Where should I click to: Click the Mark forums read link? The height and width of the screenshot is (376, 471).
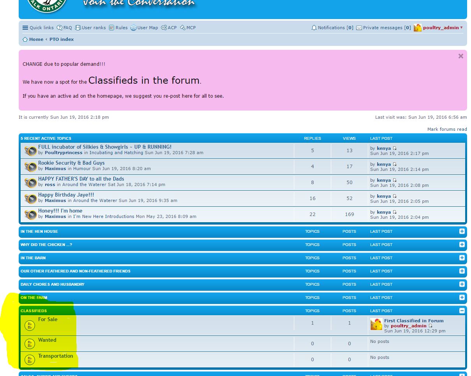[x=447, y=129]
